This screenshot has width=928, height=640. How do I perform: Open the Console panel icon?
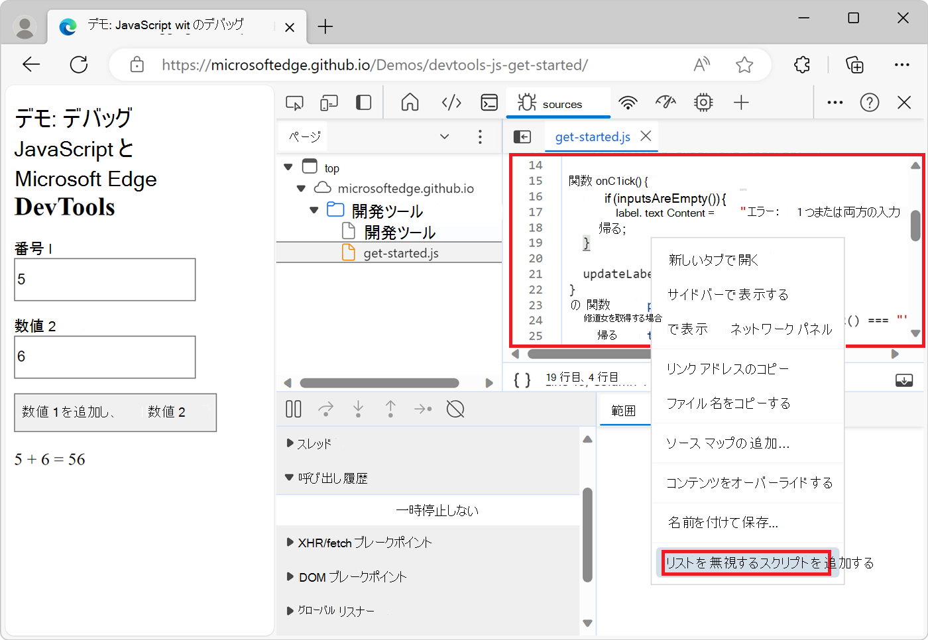[x=489, y=103]
